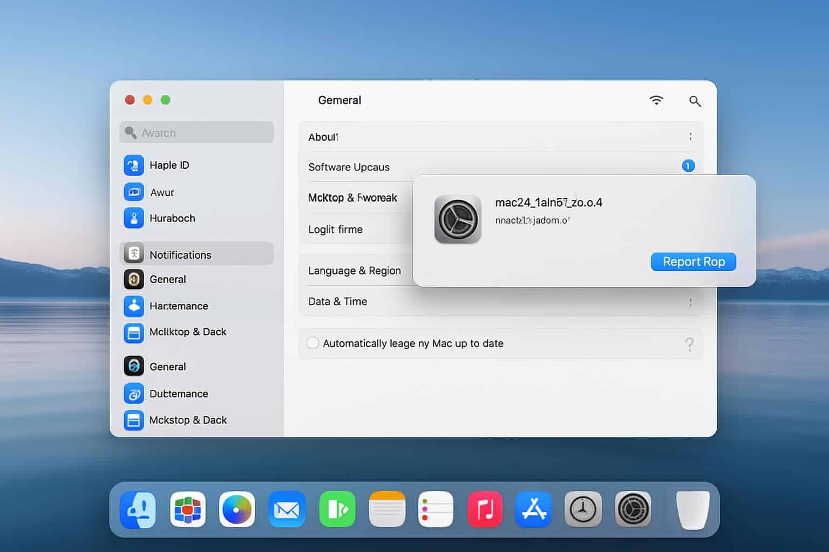Image resolution: width=829 pixels, height=552 pixels.
Task: Select the Huraboch sidebar icon
Action: (134, 218)
